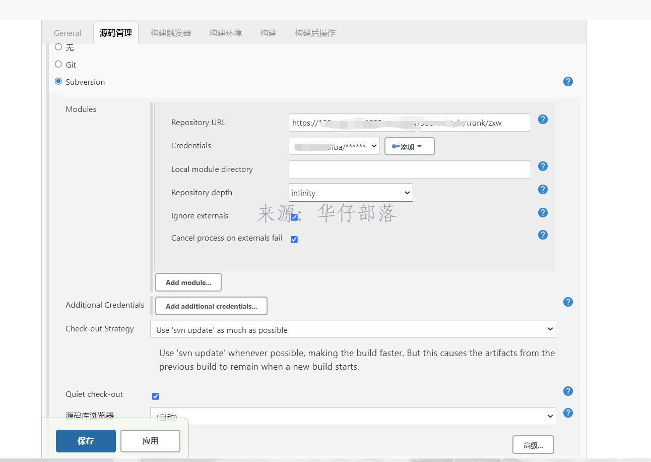The image size is (651, 462).
Task: Toggle Cancel process on externals fail checkbox
Action: 294,240
